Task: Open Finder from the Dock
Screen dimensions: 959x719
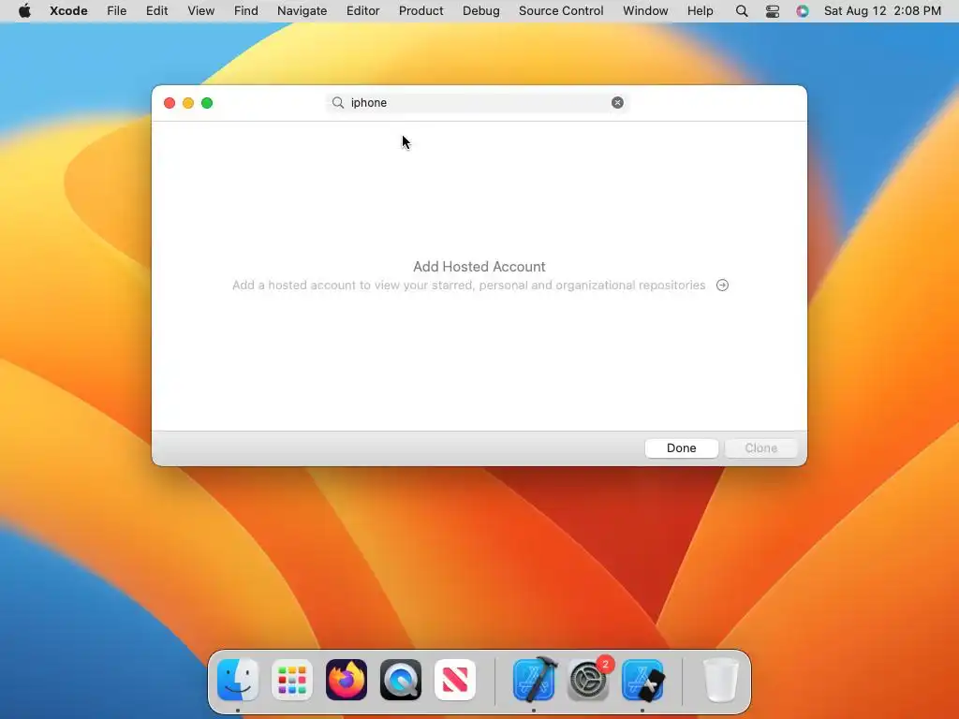Action: [x=238, y=680]
